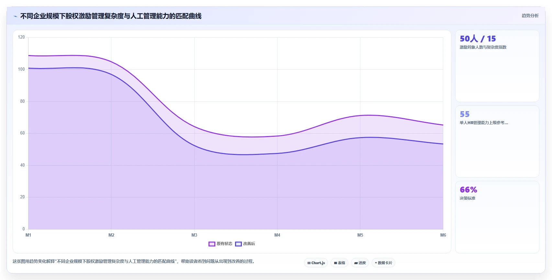Click the 66% stat value
The width and height of the screenshot is (552, 280).
click(x=468, y=190)
